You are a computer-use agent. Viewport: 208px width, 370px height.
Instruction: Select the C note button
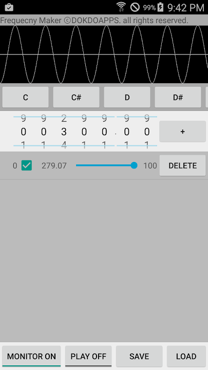(x=26, y=97)
